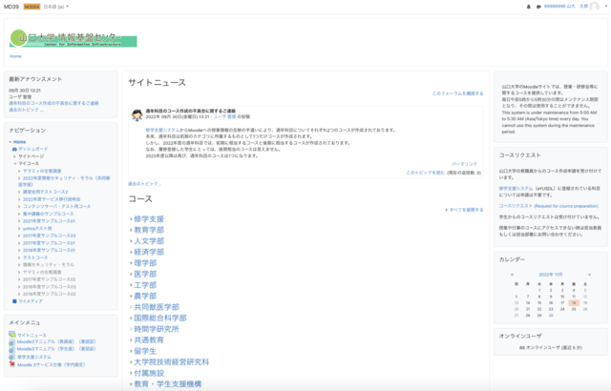
Task: Expand the 医学部 course category
Action: pos(131,274)
